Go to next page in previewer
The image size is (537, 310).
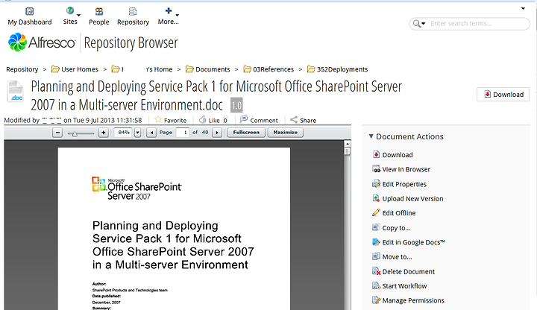217,133
